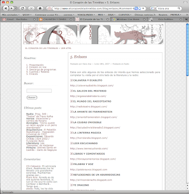Open the PRENSA bookmarks folder
This screenshot has height=194, width=189.
click(175, 15)
